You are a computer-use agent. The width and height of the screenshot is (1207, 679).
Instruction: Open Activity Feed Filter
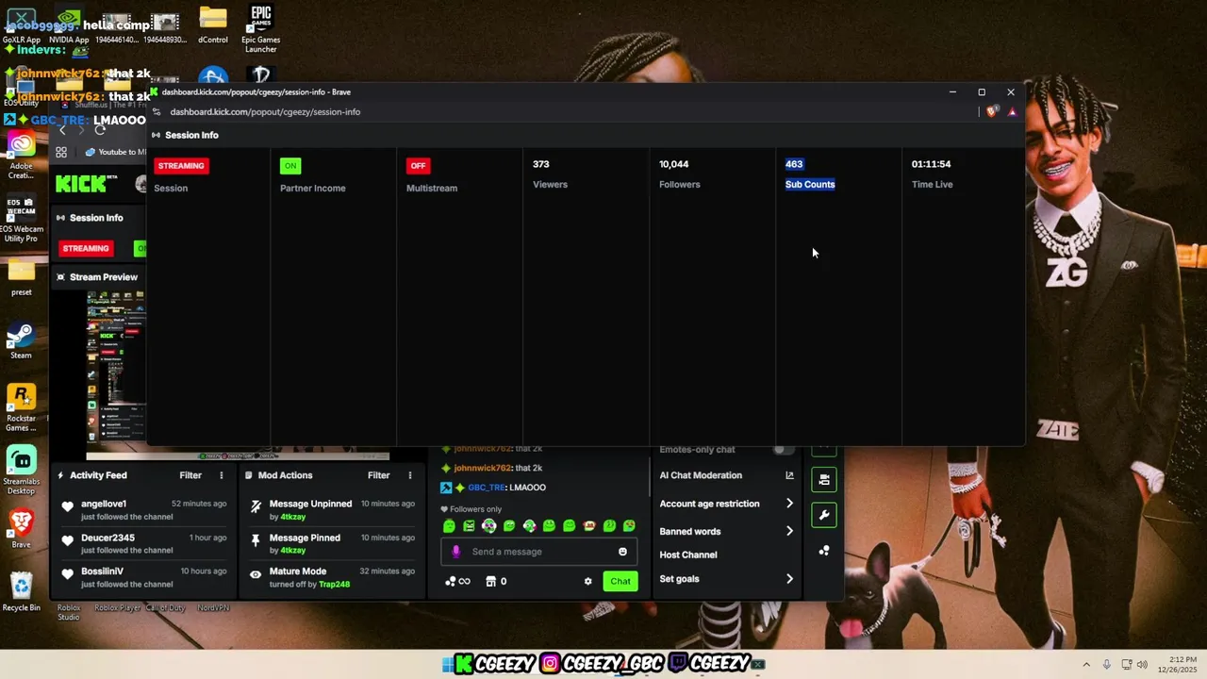[x=190, y=475]
